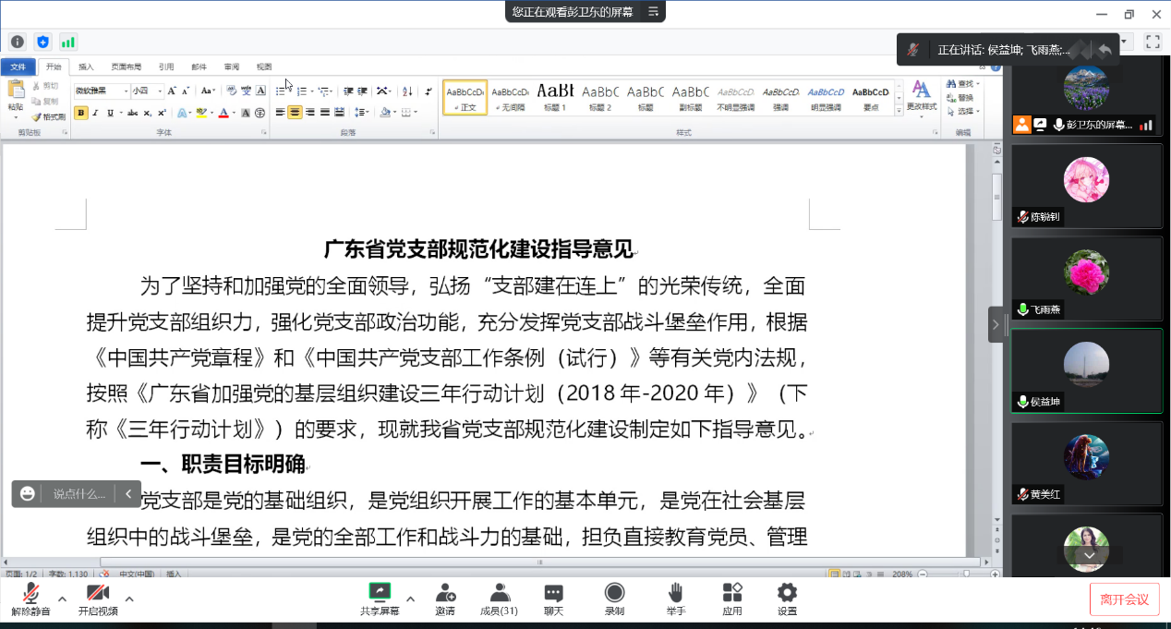
Task: Open the blue security shield icon
Action: 42,42
